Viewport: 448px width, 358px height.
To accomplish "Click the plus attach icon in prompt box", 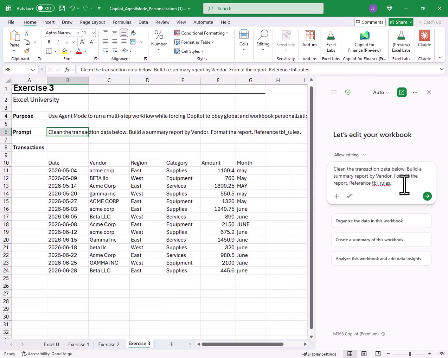I will [336, 196].
